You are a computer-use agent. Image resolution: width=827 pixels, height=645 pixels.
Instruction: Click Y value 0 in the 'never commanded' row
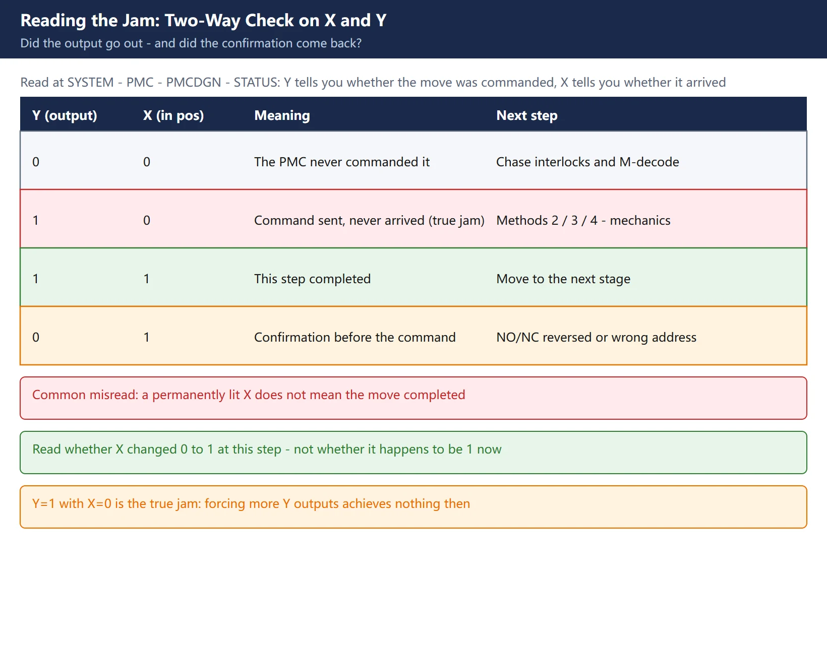click(x=36, y=162)
